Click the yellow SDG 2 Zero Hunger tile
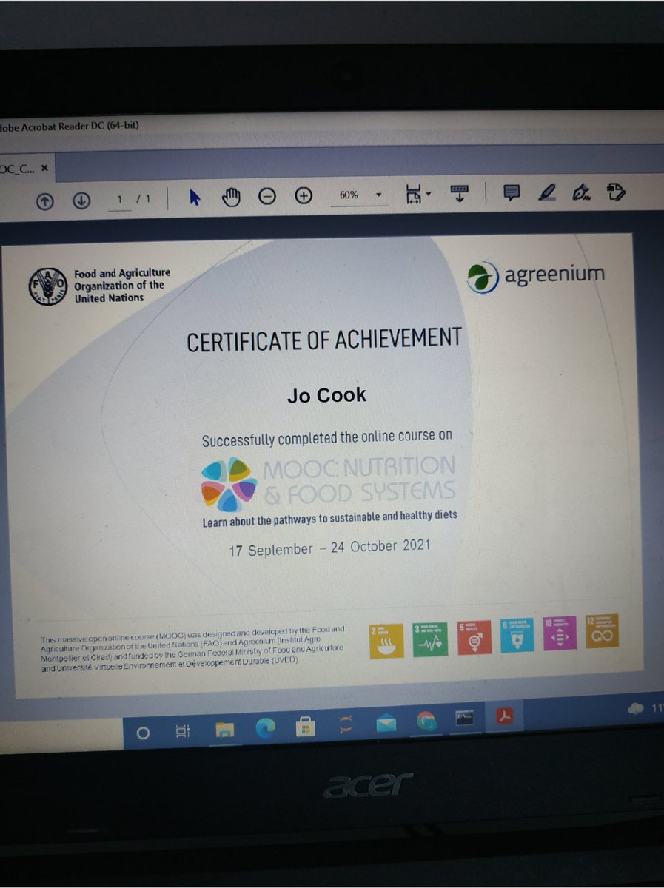 click(x=387, y=641)
